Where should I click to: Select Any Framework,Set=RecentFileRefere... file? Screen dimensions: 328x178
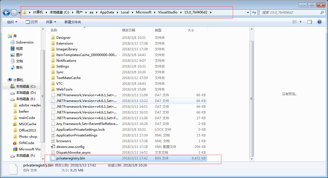click(87, 124)
